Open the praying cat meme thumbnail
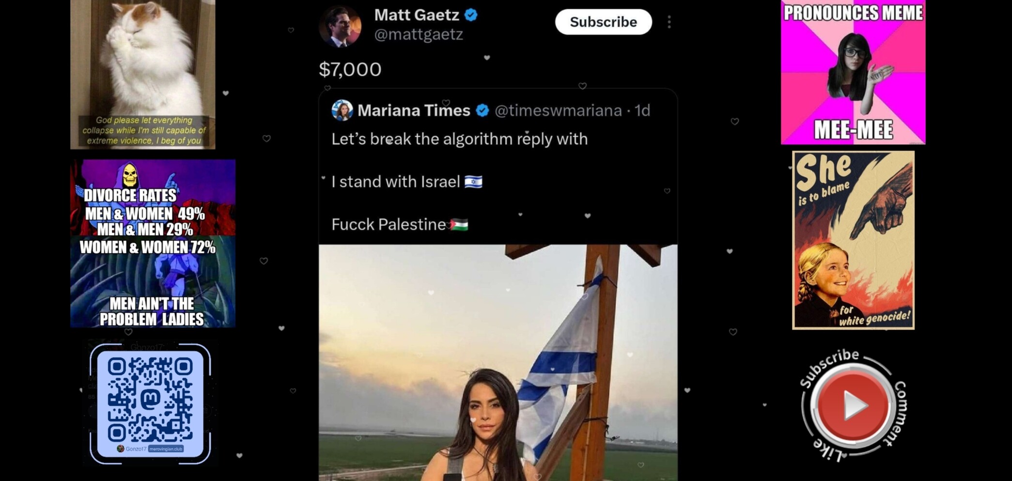This screenshot has width=1012, height=481. 143,74
